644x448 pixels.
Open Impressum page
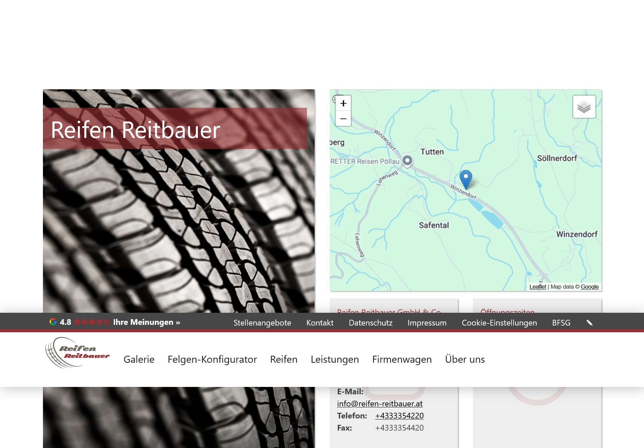pos(427,323)
